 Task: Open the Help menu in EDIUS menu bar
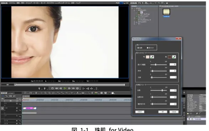point(78,3)
